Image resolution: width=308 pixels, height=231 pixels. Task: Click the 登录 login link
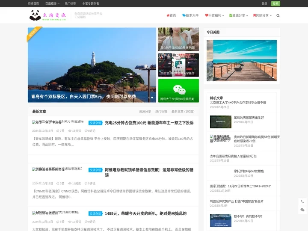click(x=264, y=3)
